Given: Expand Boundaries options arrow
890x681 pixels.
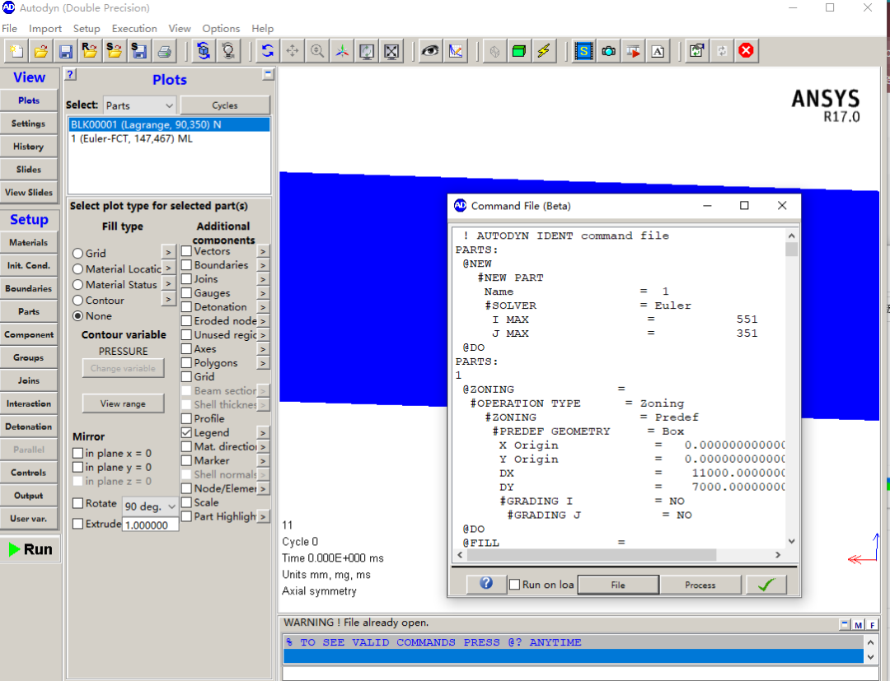Looking at the screenshot, I should click(x=263, y=265).
